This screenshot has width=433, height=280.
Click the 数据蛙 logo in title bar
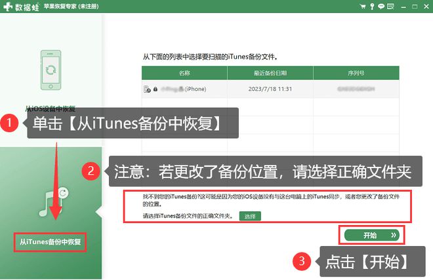tap(22, 7)
